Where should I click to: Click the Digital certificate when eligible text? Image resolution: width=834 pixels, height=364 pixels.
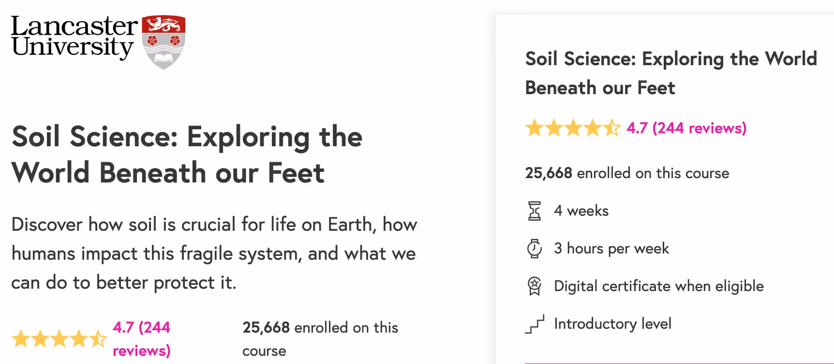click(658, 286)
